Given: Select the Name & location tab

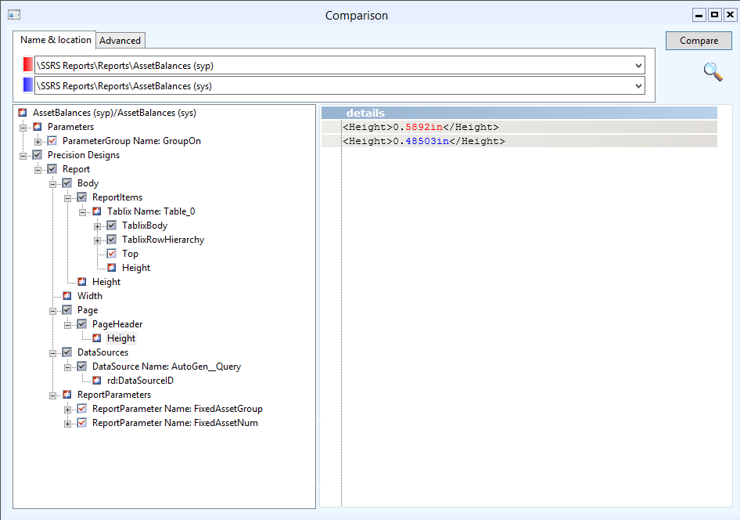Looking at the screenshot, I should pos(55,39).
